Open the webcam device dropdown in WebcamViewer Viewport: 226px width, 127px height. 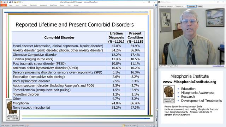(x=167, y=6)
